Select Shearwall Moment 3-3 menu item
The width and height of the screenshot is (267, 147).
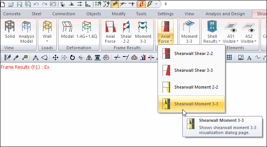pos(191,104)
